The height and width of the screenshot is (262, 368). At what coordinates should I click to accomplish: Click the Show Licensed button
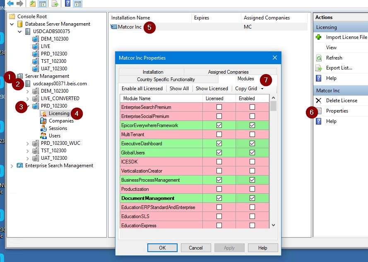212,89
